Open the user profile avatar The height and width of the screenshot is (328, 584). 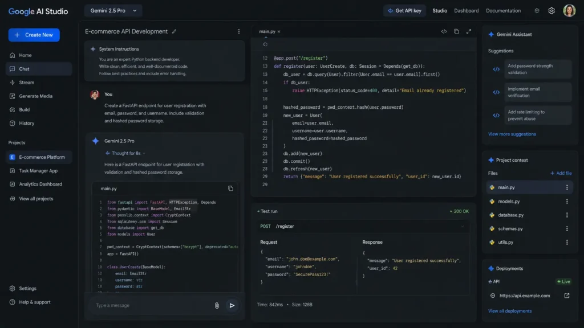(x=569, y=10)
